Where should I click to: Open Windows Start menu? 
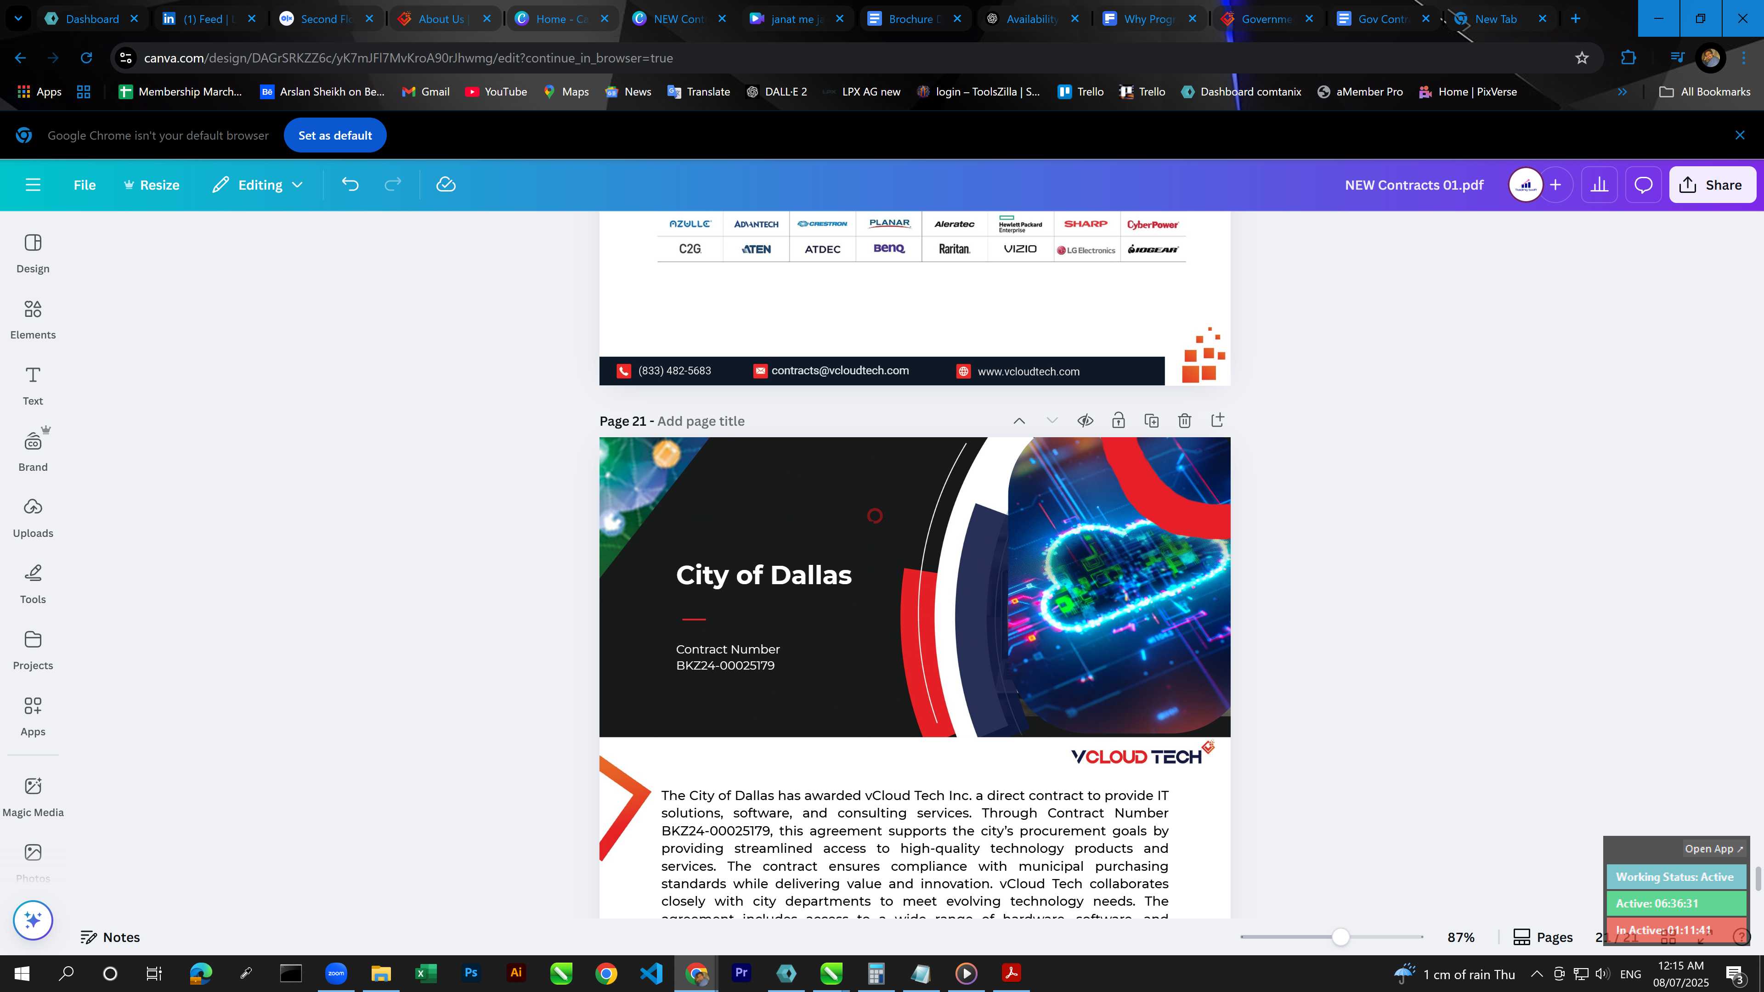22,973
